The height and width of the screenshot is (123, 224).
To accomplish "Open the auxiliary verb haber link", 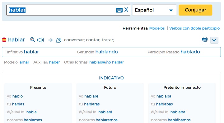I will click(x=54, y=62).
